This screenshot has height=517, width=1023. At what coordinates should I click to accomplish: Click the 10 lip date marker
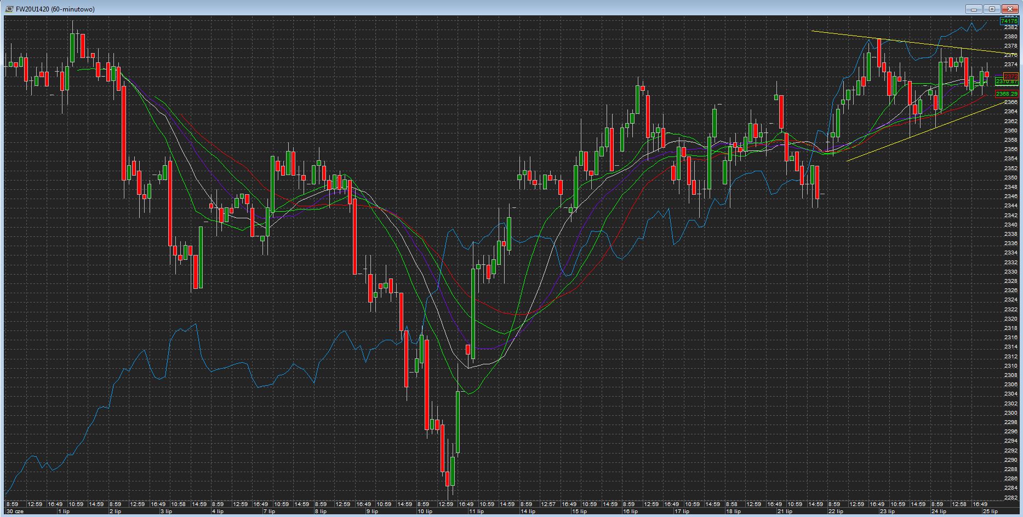tap(424, 512)
